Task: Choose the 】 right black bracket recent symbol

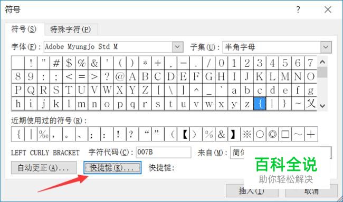Action: point(234,134)
